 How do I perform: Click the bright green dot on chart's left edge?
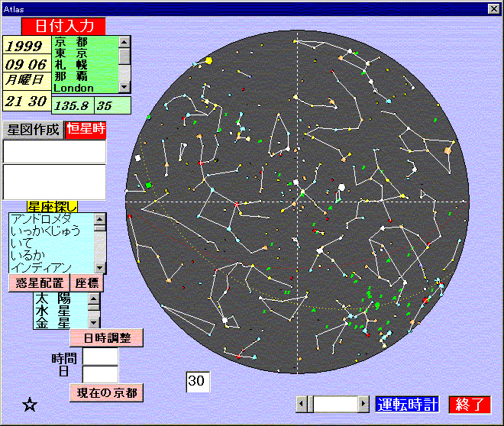click(148, 185)
